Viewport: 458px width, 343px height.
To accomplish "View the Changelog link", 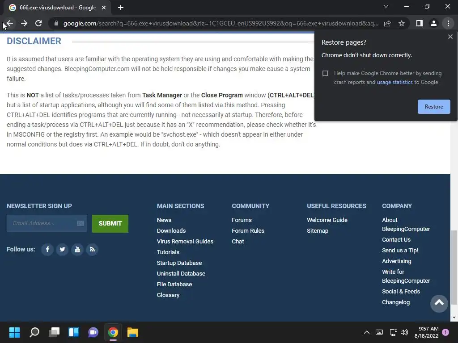I will tap(396, 302).
